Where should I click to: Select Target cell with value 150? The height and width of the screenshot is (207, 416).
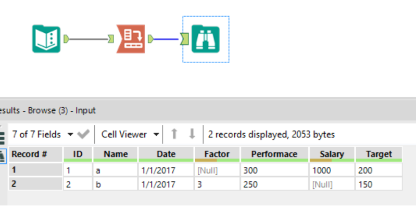[x=379, y=184]
